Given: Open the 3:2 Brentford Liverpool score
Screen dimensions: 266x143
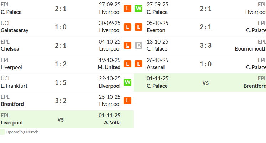Looking at the screenshot, I should point(61,101).
